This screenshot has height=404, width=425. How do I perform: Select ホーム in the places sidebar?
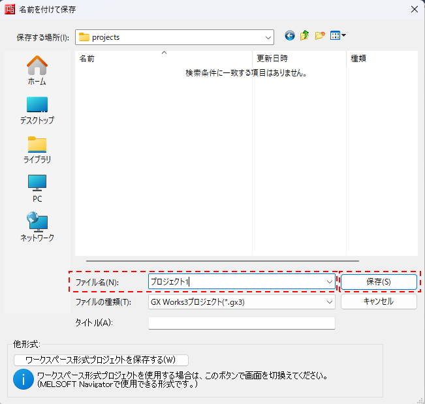click(x=37, y=70)
